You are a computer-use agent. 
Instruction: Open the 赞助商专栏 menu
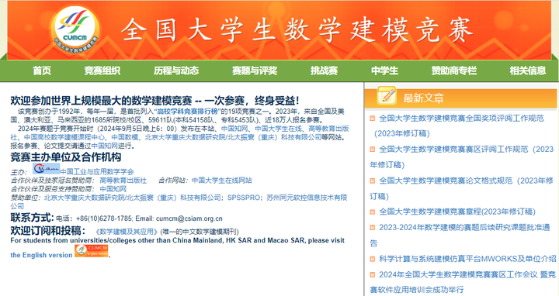tap(454, 71)
